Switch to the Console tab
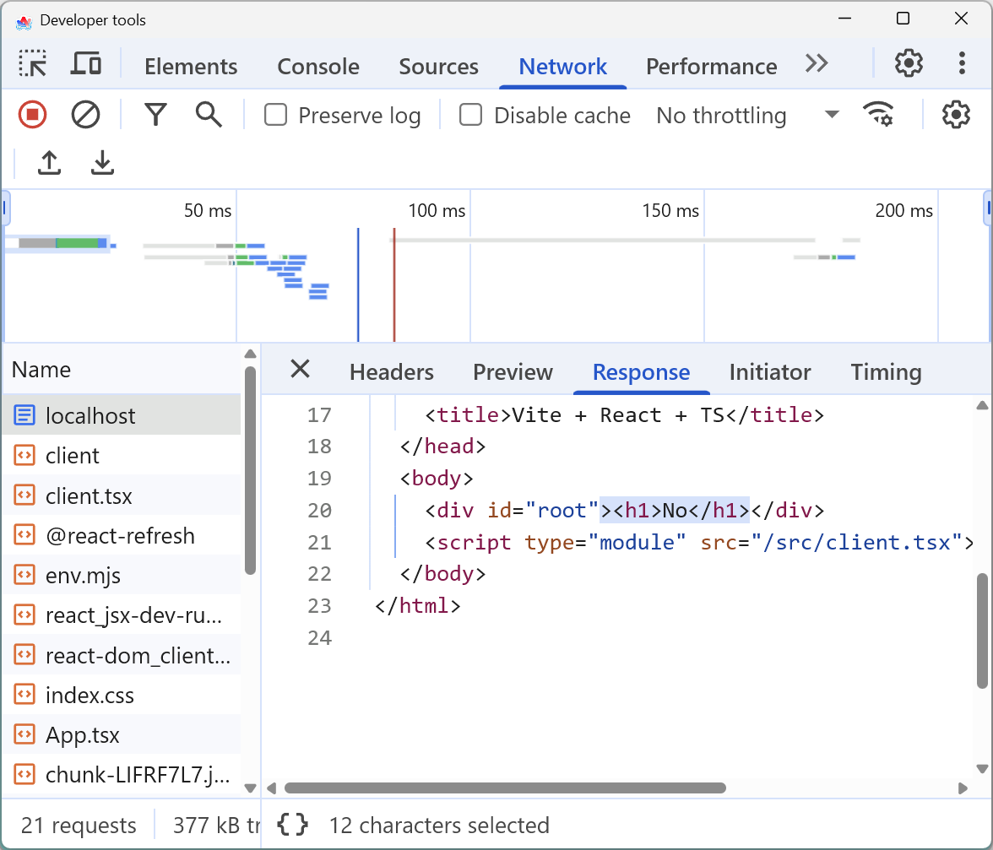Image resolution: width=993 pixels, height=850 pixels. (317, 67)
